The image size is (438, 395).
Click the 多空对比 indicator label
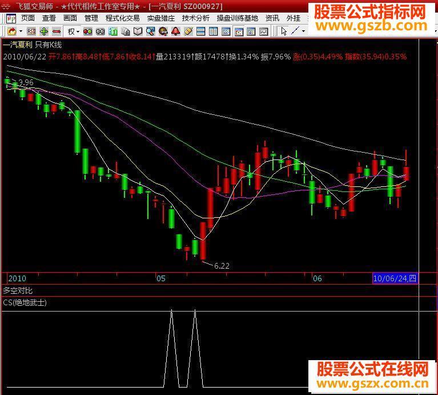pos(18,291)
